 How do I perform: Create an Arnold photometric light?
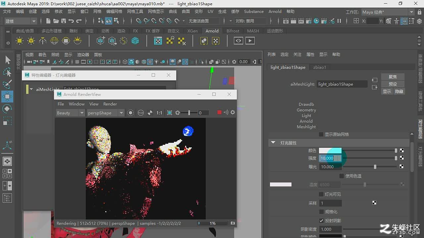(43, 41)
